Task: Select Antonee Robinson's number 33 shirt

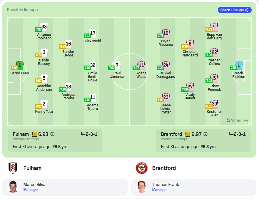Action: [44, 27]
